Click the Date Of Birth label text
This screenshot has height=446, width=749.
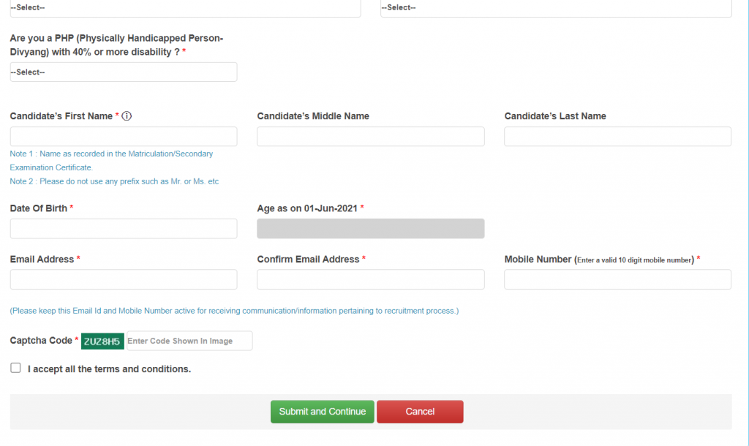(x=38, y=208)
